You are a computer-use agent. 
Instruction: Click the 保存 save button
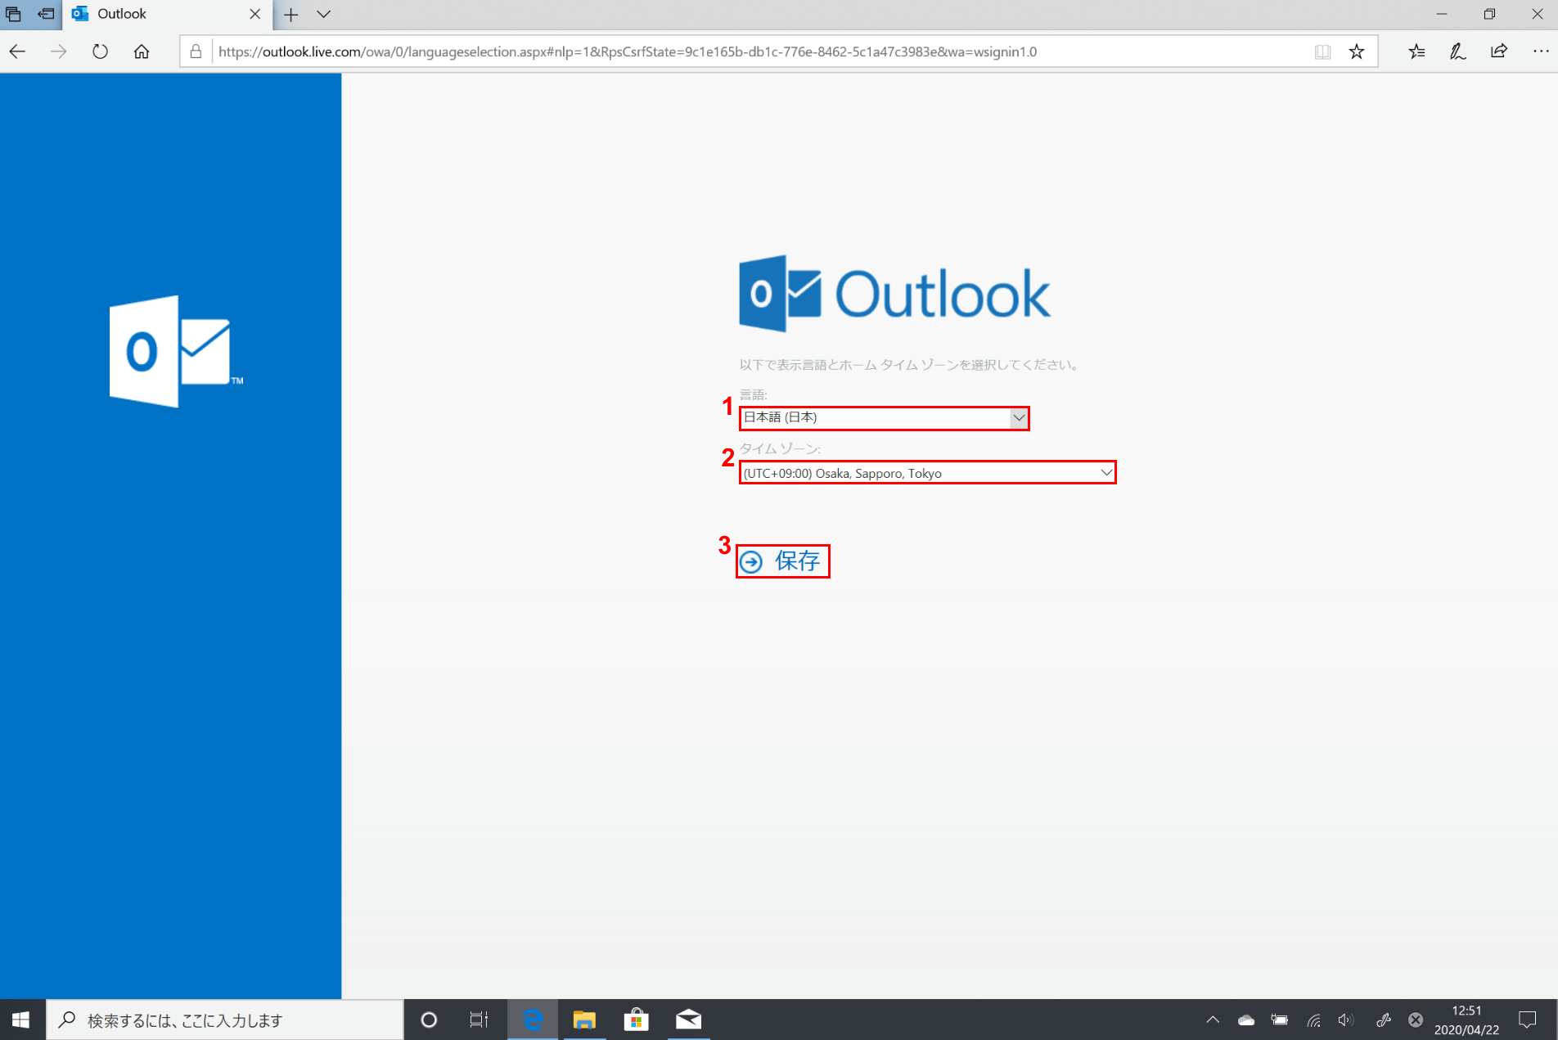(781, 561)
